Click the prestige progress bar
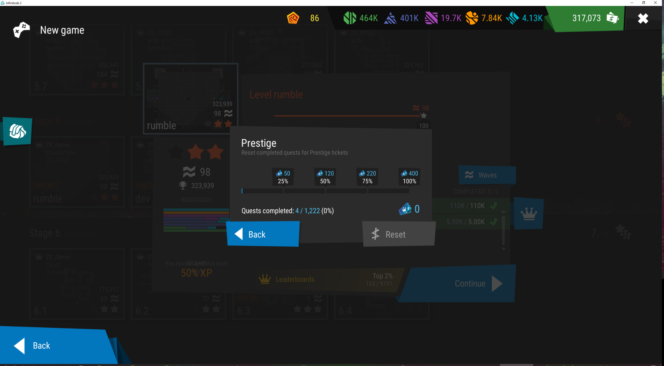The image size is (664, 366). tap(325, 191)
